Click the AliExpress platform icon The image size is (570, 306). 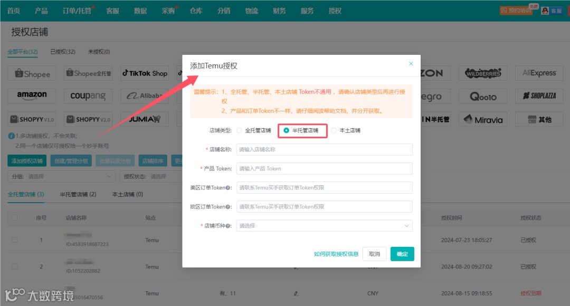tap(539, 73)
